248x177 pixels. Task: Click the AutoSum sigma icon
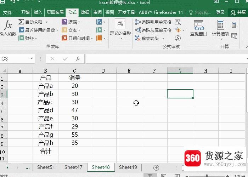point(21,22)
